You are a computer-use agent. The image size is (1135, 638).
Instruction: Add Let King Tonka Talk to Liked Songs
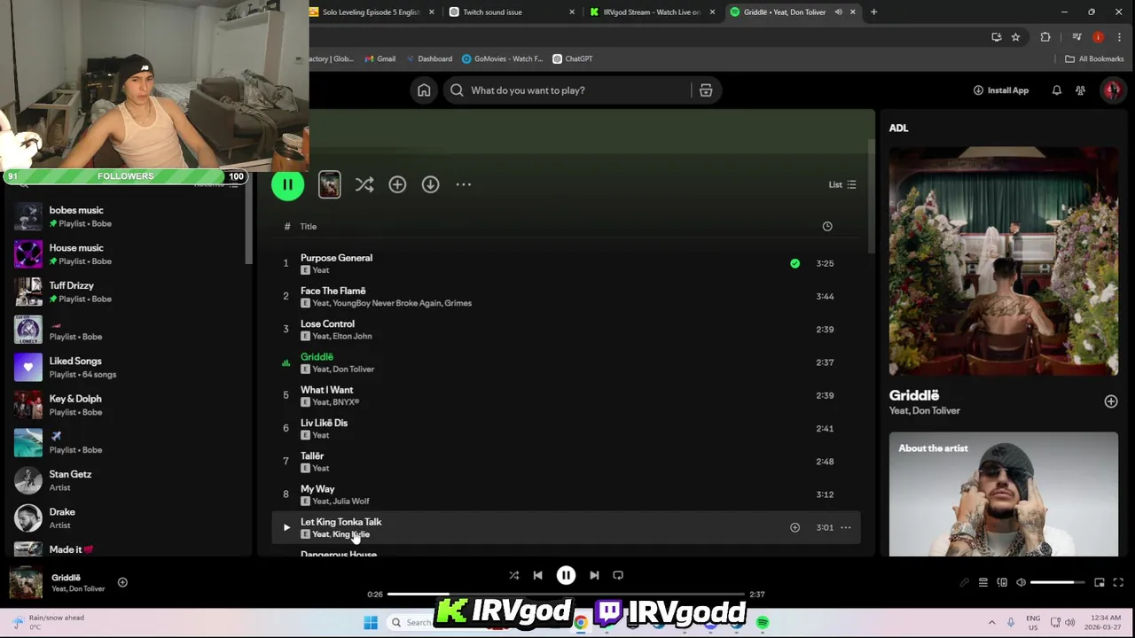pyautogui.click(x=794, y=528)
